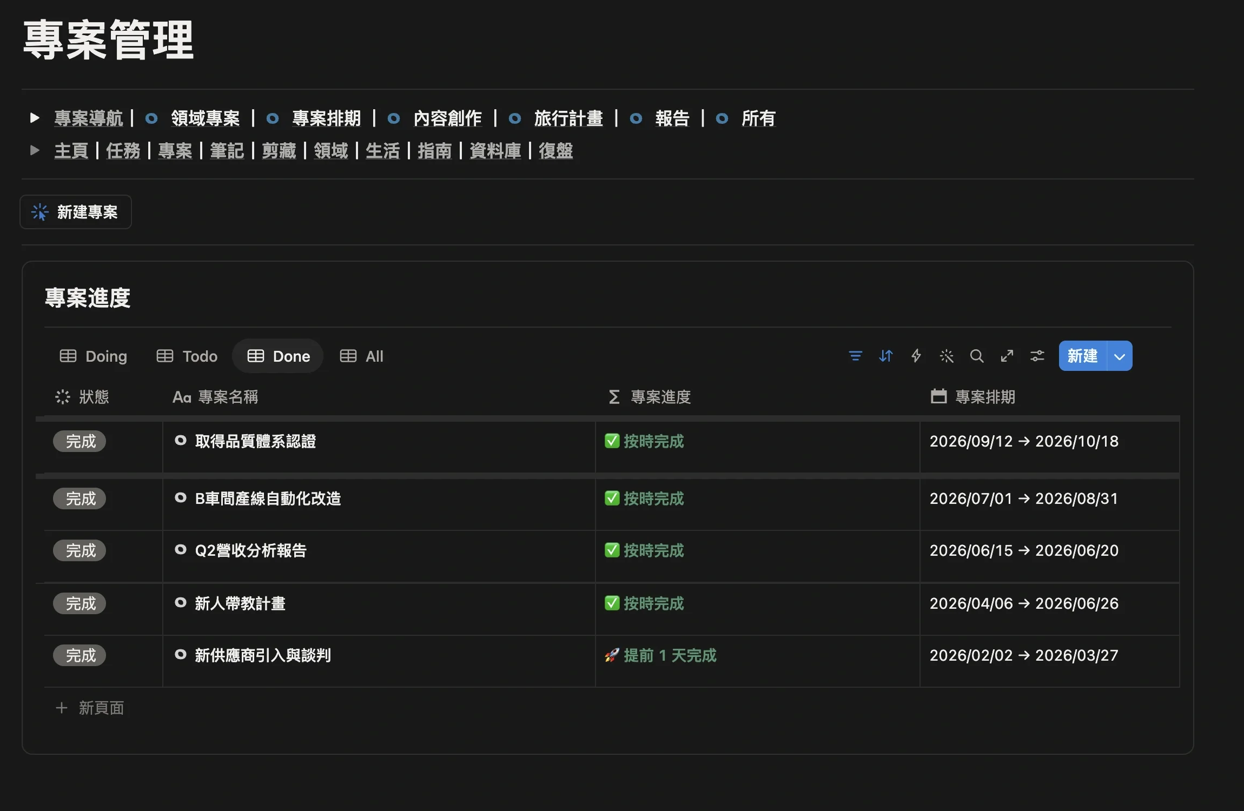
Task: Open the 專案排期 column header menu
Action: [973, 397]
